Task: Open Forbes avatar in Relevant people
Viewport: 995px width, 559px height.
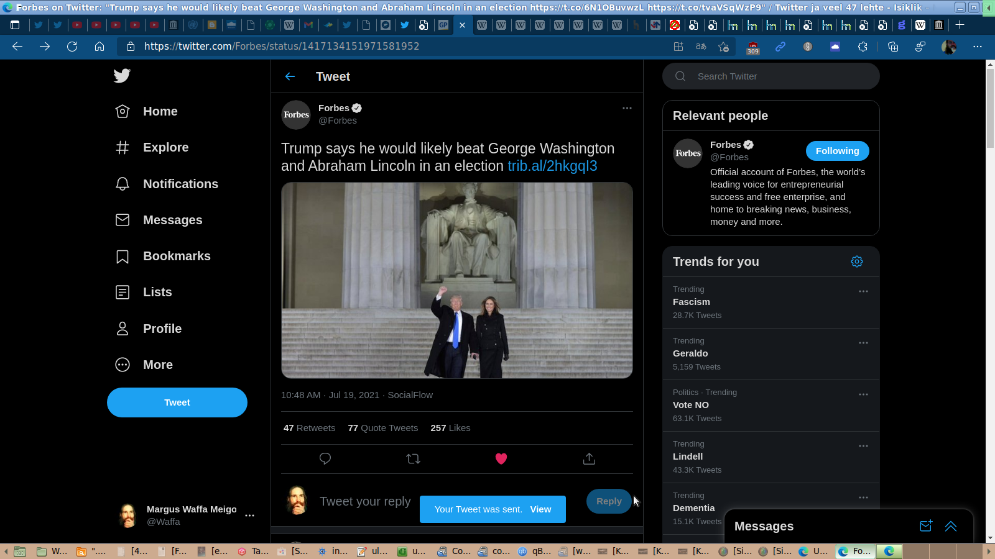Action: [688, 153]
